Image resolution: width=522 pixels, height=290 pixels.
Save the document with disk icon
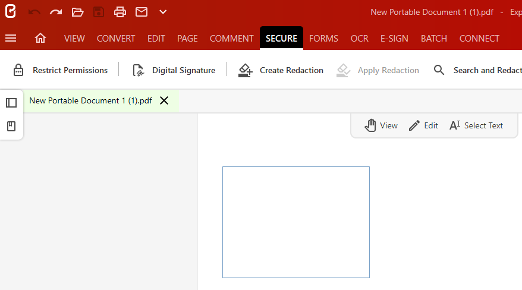[99, 12]
